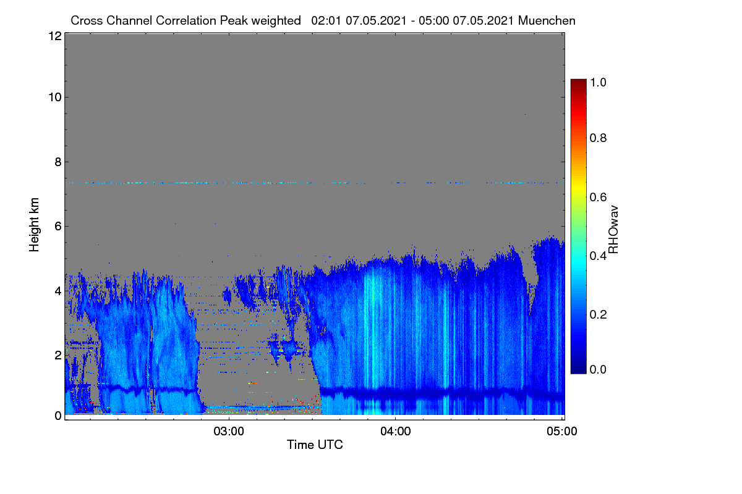Click the plot title "Cross Channel Correlation Peak weighted"
Screen dimensions: 742x494
(185, 20)
